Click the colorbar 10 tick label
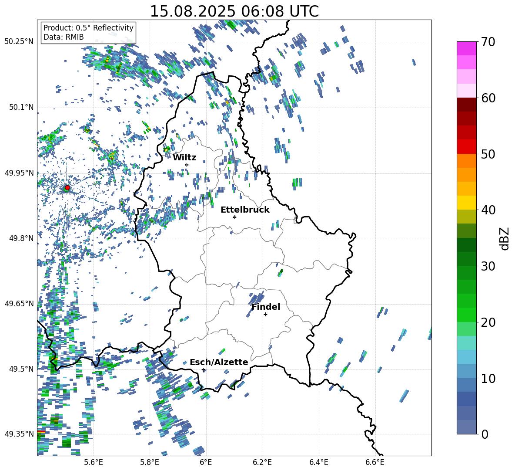 tap(488, 378)
